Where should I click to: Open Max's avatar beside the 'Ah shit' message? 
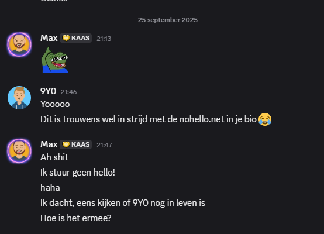click(19, 151)
